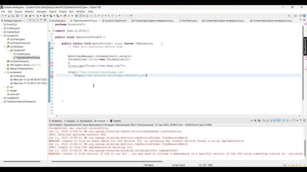Toggle Pin Console
307x172 pixels.
click(x=283, y=120)
